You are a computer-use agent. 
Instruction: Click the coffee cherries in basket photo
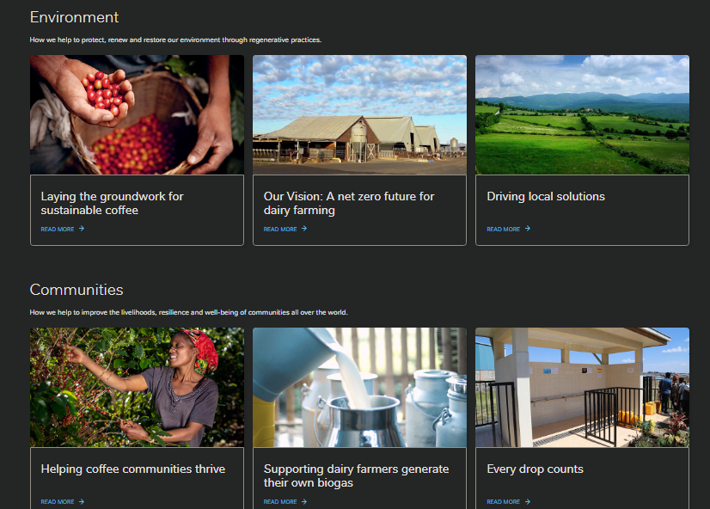click(x=137, y=115)
